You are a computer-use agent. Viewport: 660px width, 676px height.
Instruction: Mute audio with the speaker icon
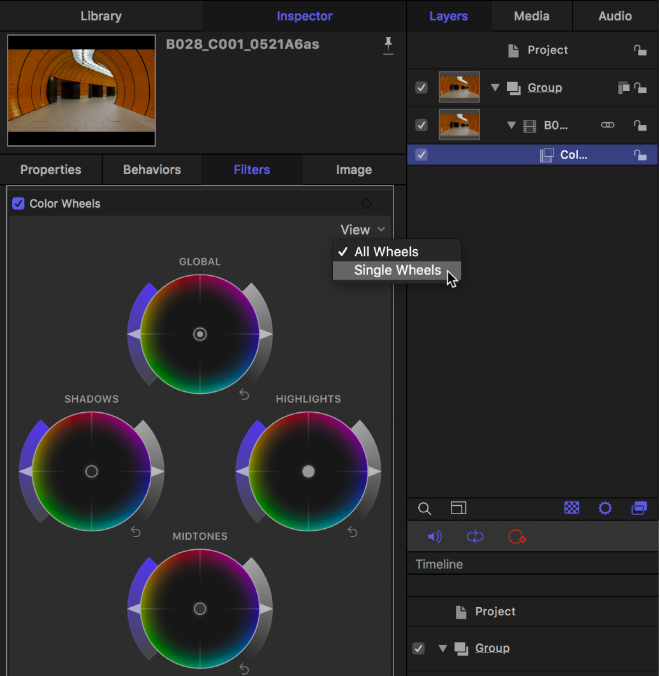[434, 536]
